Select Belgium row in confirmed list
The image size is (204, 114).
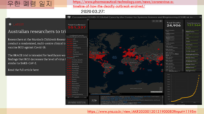tap(76, 66)
